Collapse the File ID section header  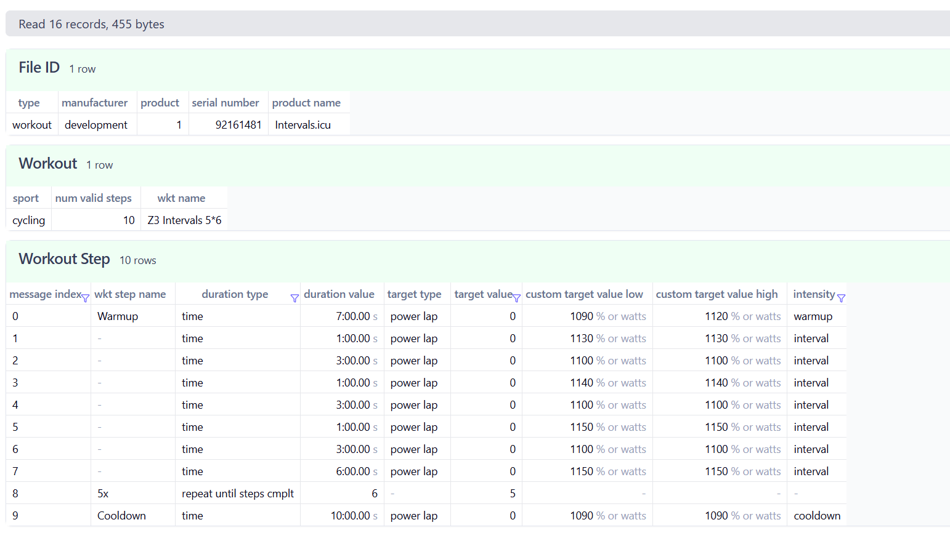coord(477,70)
